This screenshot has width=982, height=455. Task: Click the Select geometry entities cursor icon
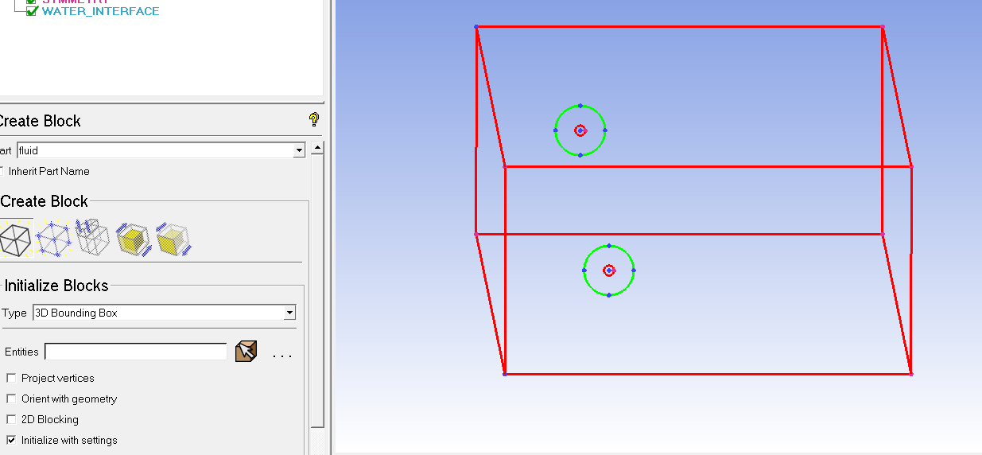tap(246, 351)
